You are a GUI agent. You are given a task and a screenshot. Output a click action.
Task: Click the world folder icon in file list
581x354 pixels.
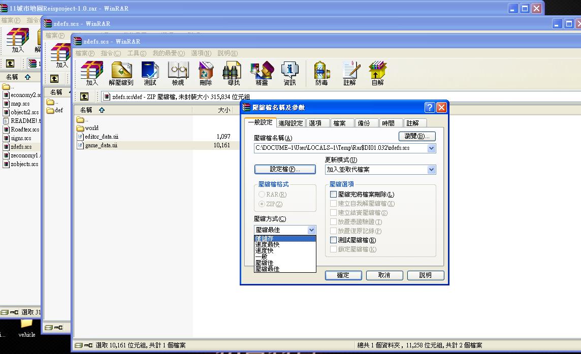80,128
